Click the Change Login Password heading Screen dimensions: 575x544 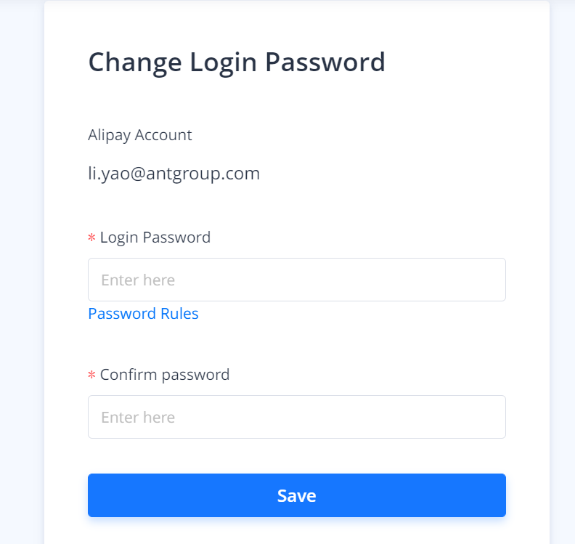click(x=237, y=62)
